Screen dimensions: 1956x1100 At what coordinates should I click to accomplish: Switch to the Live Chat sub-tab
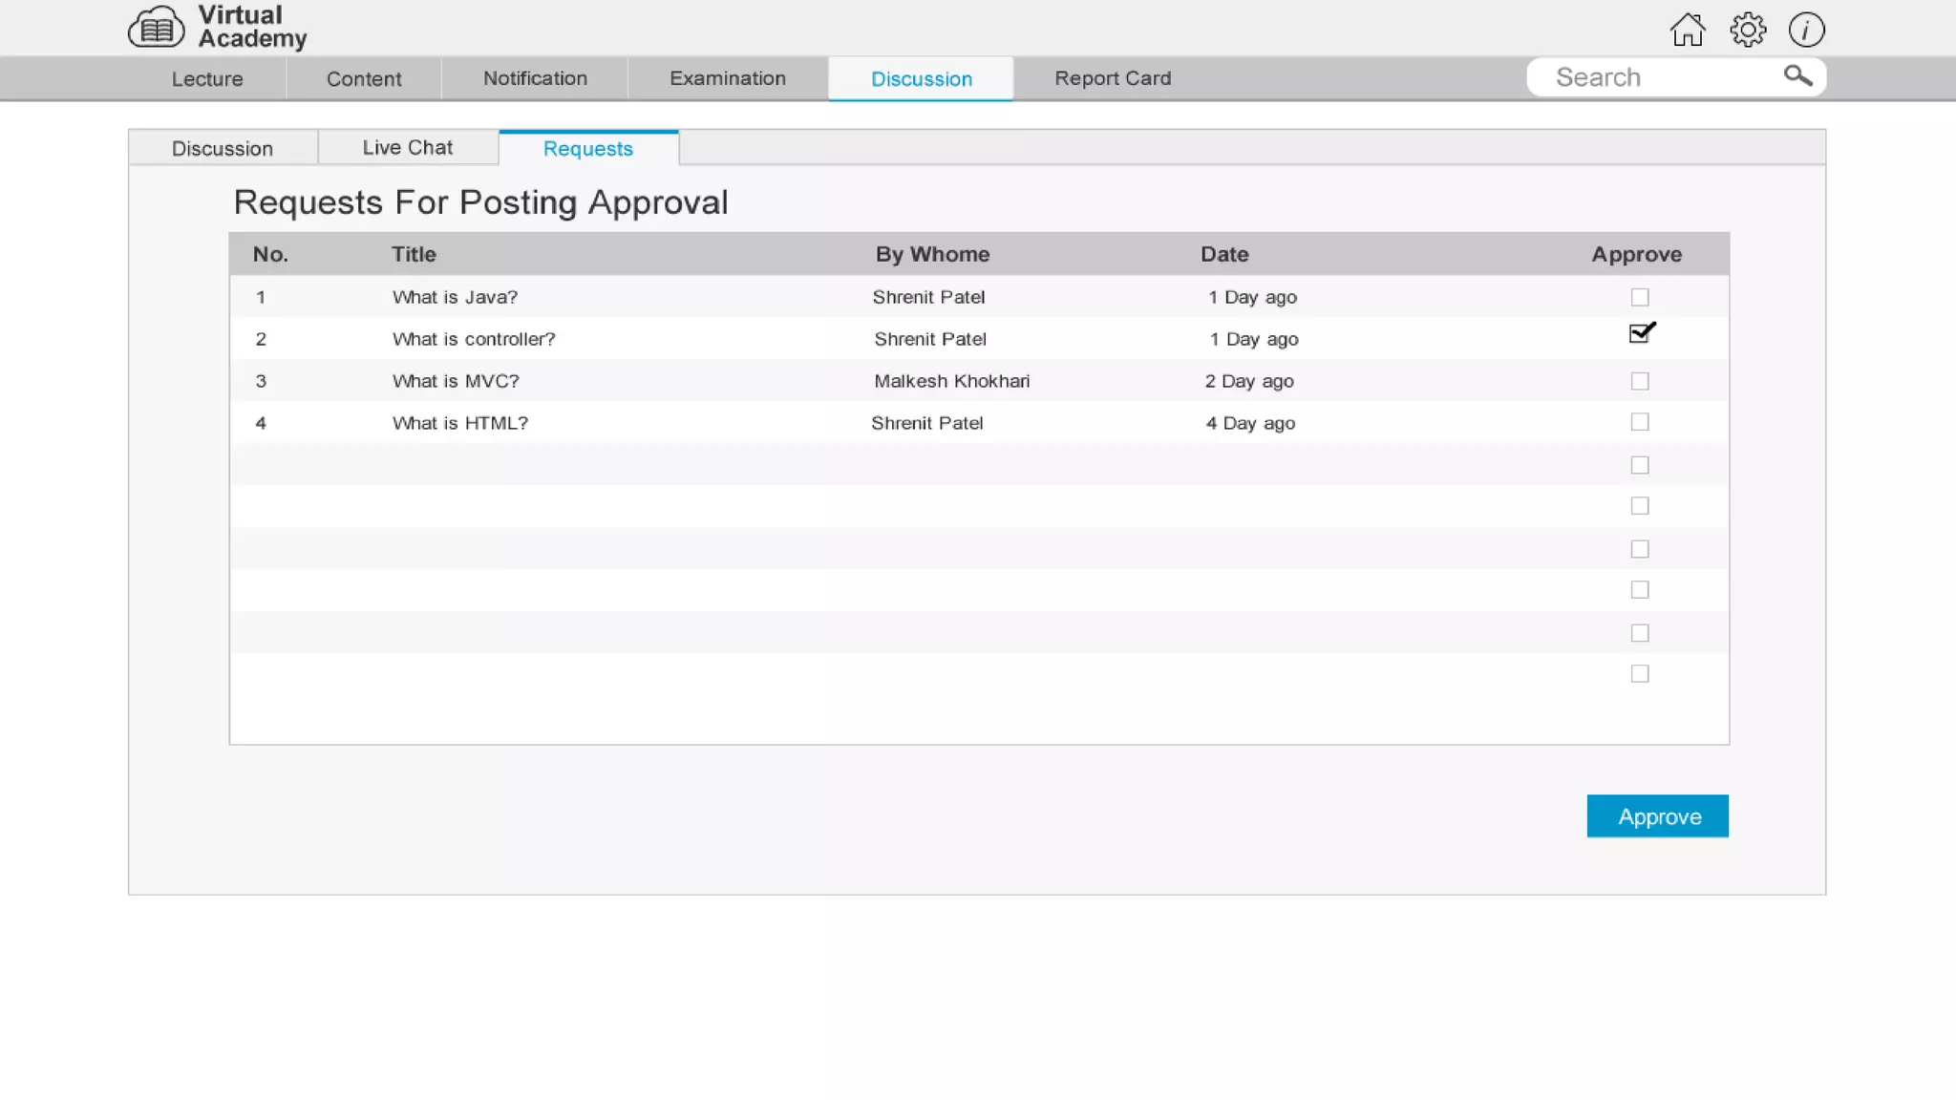coord(408,147)
